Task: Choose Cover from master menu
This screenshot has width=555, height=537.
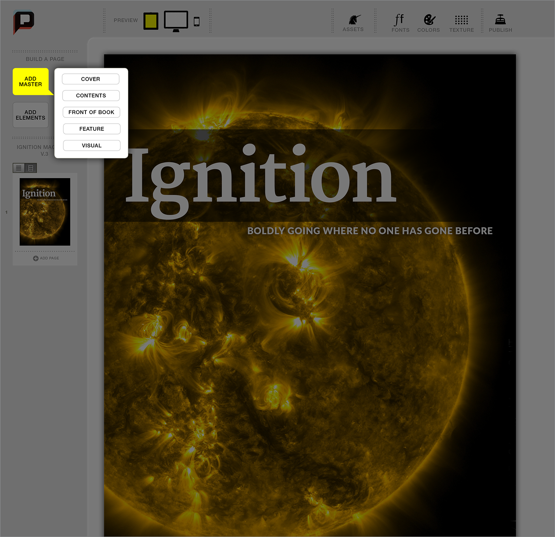Action: click(91, 79)
